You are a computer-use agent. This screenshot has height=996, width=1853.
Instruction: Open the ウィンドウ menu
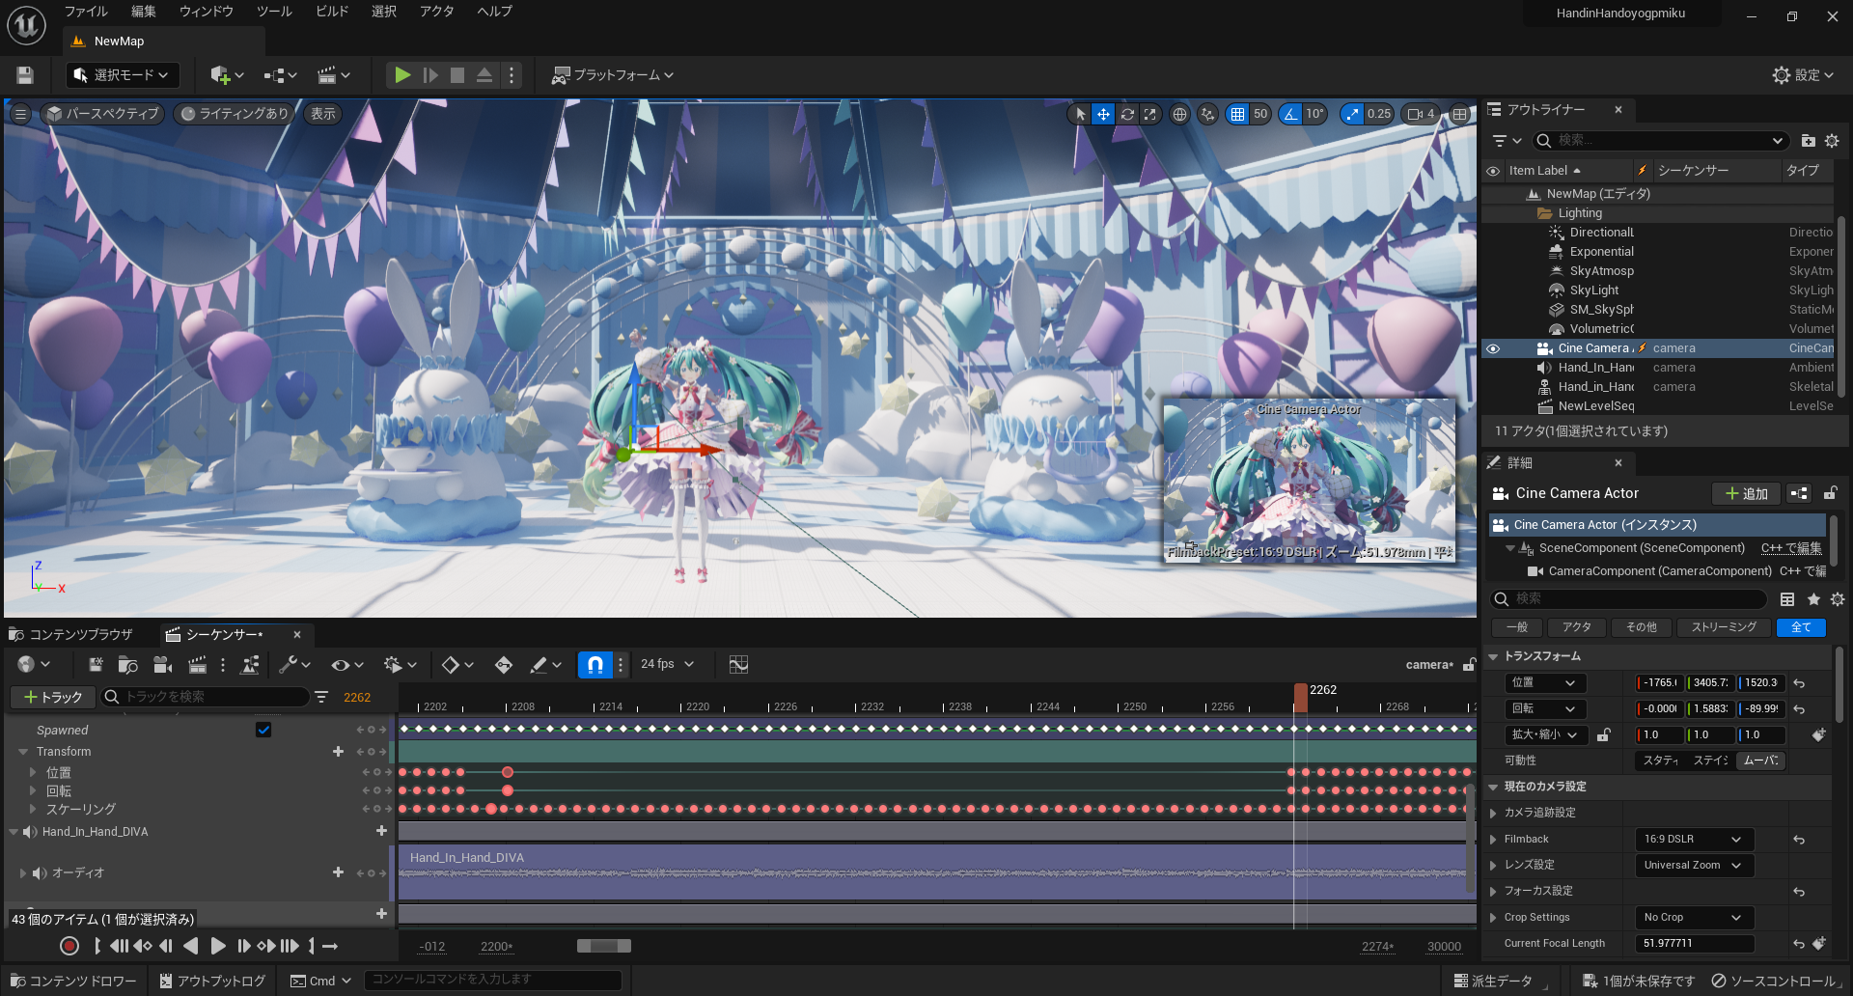coord(207,12)
